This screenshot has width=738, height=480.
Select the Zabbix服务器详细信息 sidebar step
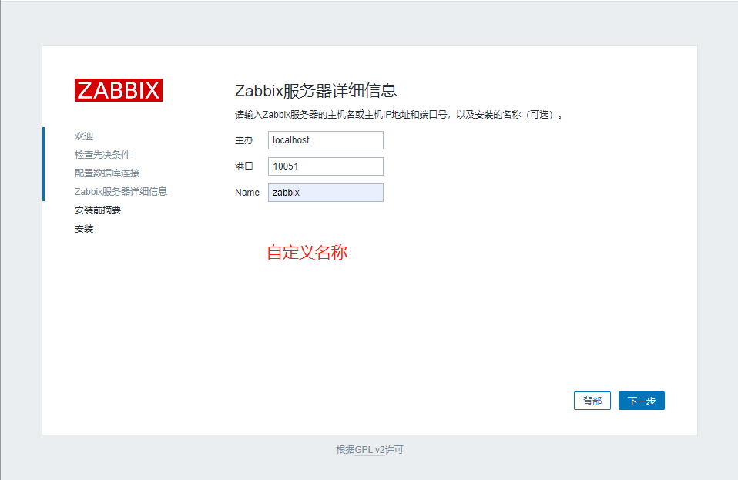tap(121, 192)
